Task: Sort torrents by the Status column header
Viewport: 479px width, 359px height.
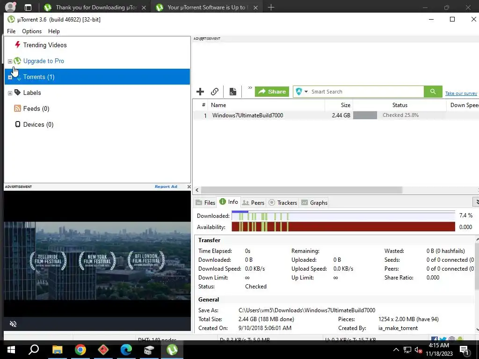Action: pos(399,105)
